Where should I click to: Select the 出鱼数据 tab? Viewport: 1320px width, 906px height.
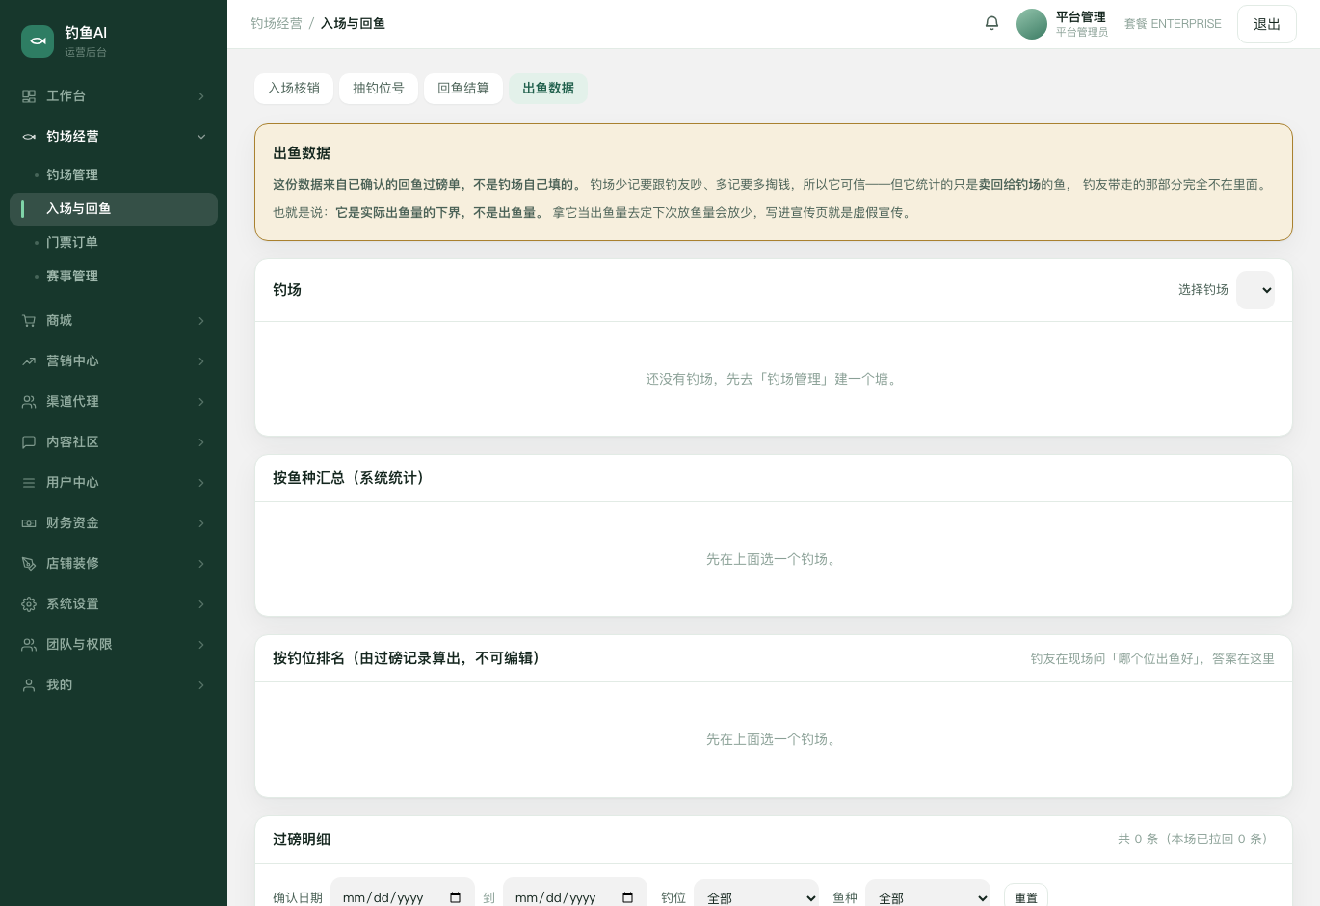click(x=548, y=88)
